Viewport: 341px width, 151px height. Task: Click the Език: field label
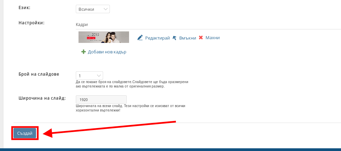click(28, 7)
